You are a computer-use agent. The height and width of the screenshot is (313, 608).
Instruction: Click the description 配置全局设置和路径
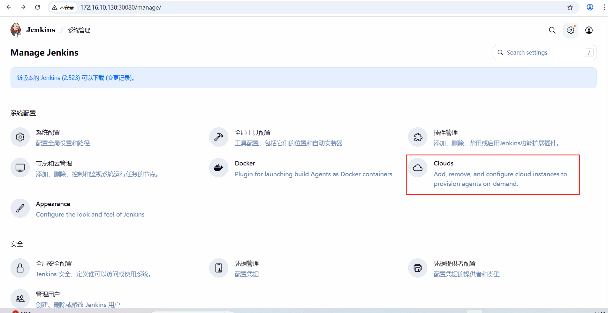pos(63,143)
